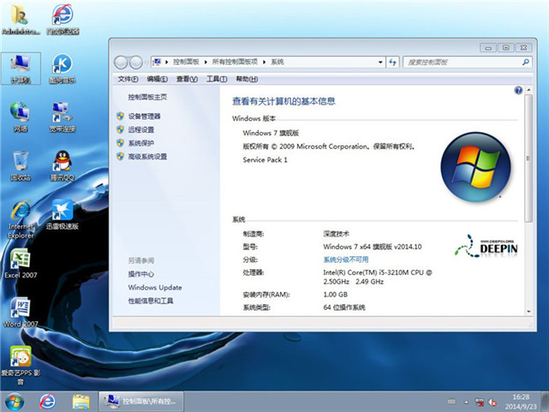The height and width of the screenshot is (412, 549).
Task: Click the Windows 7 x64 旗舰版 v2014.10 text
Action: tap(373, 247)
